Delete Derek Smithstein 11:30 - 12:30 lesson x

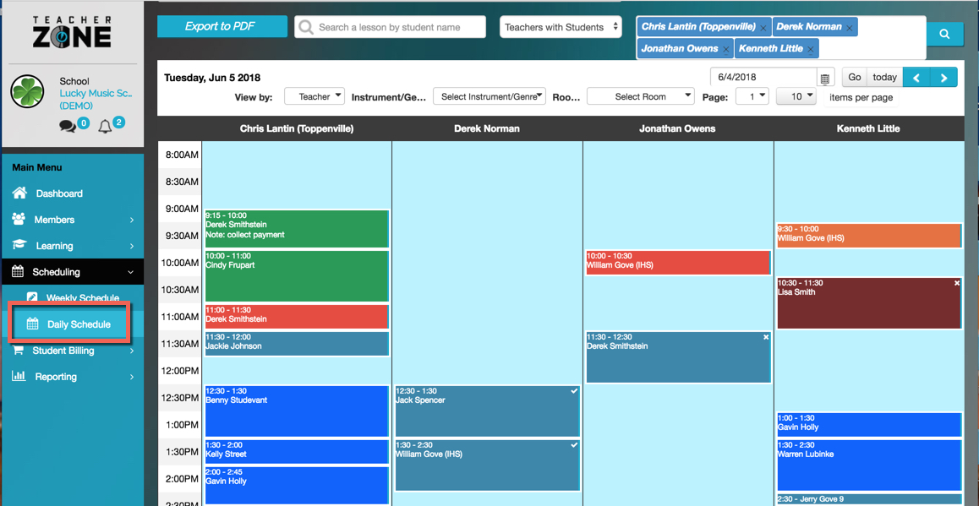click(x=766, y=337)
